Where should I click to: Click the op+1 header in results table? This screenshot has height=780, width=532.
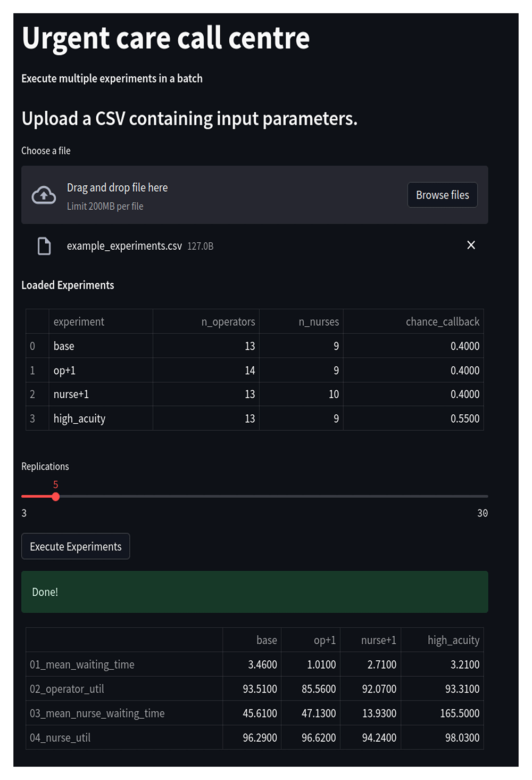[x=325, y=640]
